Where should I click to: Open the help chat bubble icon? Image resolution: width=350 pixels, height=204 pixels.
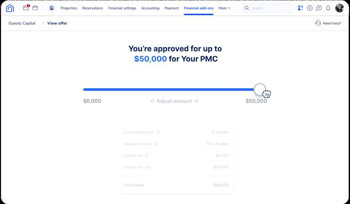(319, 8)
